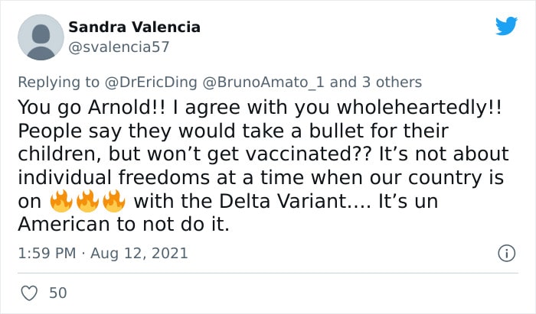Click the heart like icon
The width and height of the screenshot is (536, 314).
[29, 293]
